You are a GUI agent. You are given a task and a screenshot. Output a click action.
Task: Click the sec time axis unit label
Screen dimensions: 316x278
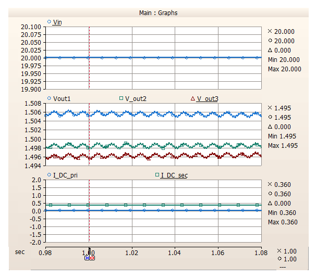[20, 251]
